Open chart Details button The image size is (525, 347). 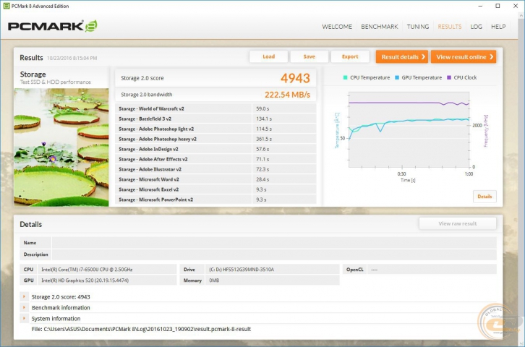[x=485, y=197]
